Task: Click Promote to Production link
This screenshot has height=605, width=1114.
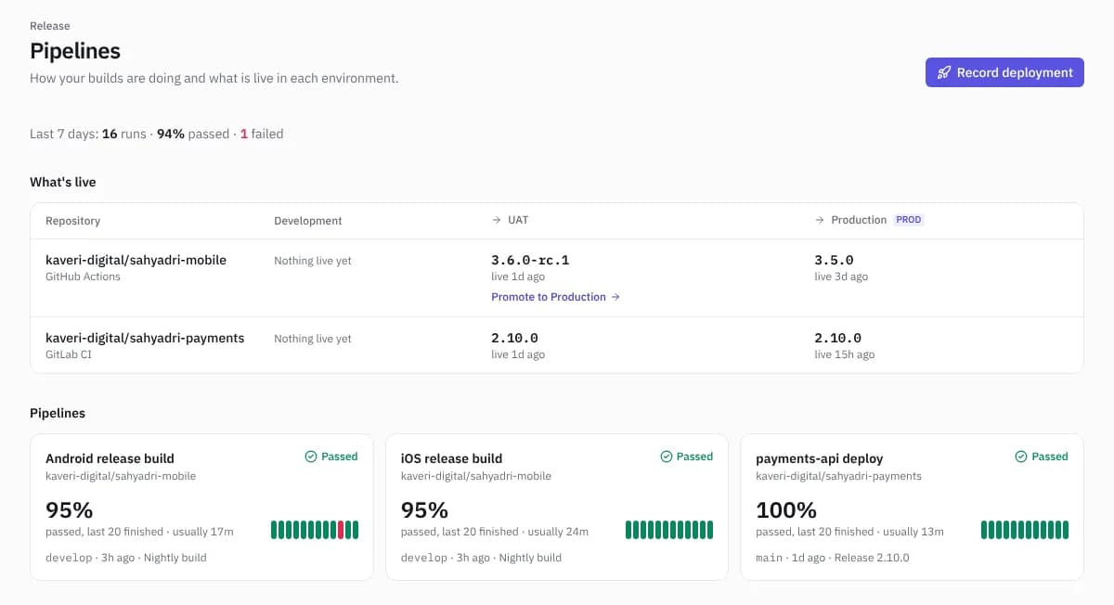Action: coord(555,297)
